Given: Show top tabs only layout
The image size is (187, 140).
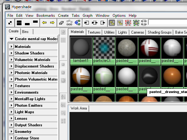Looking at the screenshot, I should (x=35, y=23).
